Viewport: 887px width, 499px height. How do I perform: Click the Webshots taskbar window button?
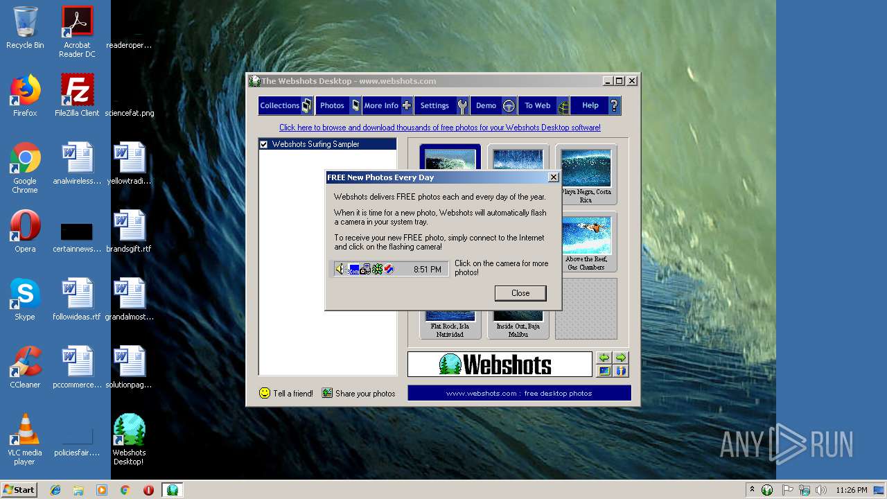pyautogui.click(x=173, y=490)
